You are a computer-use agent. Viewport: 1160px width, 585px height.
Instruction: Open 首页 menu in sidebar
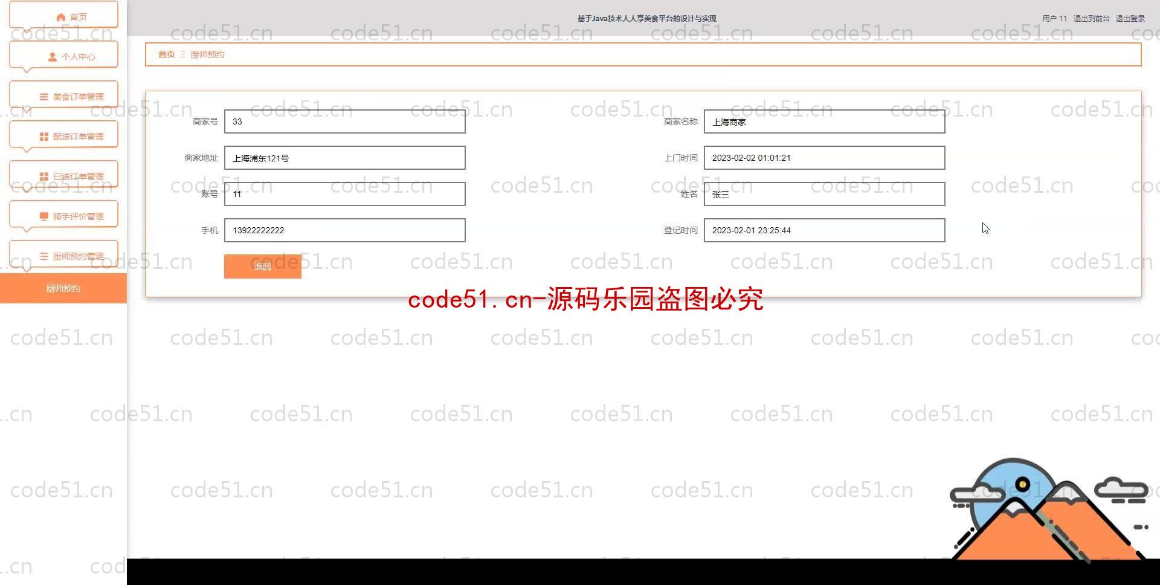click(x=63, y=15)
